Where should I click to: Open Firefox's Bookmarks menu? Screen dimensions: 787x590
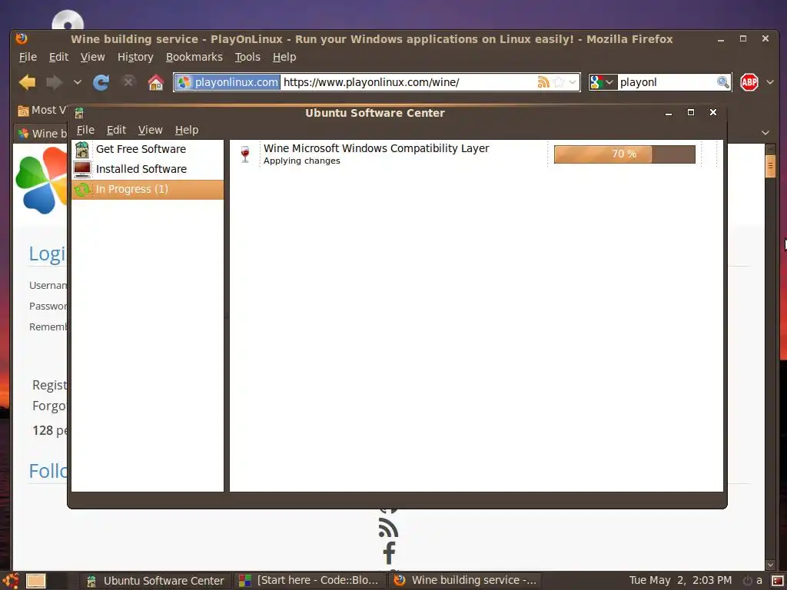coord(194,57)
